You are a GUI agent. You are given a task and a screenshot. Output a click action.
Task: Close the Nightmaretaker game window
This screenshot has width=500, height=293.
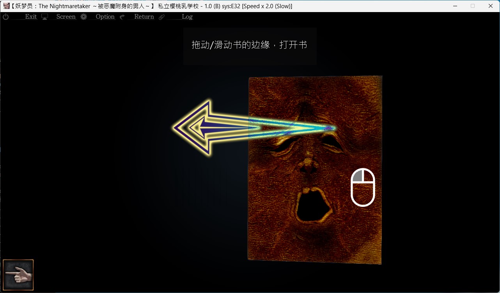(x=491, y=6)
